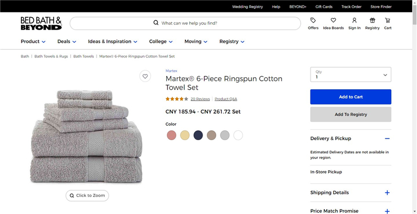The image size is (417, 214).
Task: Open the Ideas & Inspiration menu
Action: pyautogui.click(x=112, y=42)
